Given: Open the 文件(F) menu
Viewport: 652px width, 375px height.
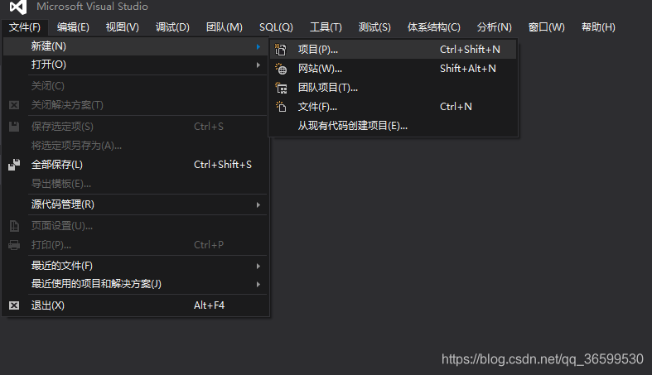Looking at the screenshot, I should point(25,27).
